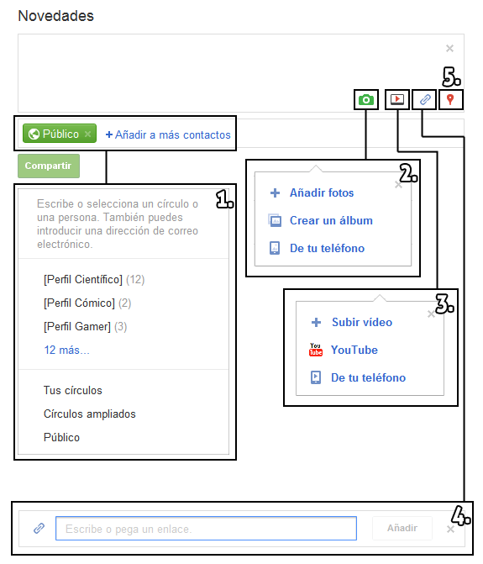Click the Añadir link button
The width and height of the screenshot is (483, 564).
pyautogui.click(x=402, y=528)
